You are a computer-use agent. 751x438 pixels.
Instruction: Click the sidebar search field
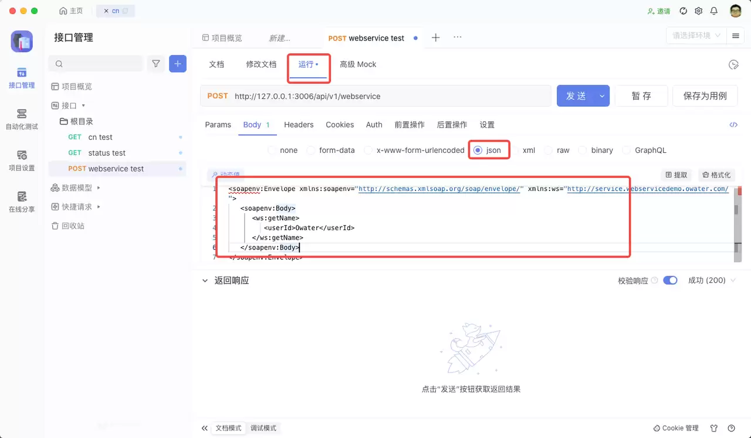pos(96,64)
